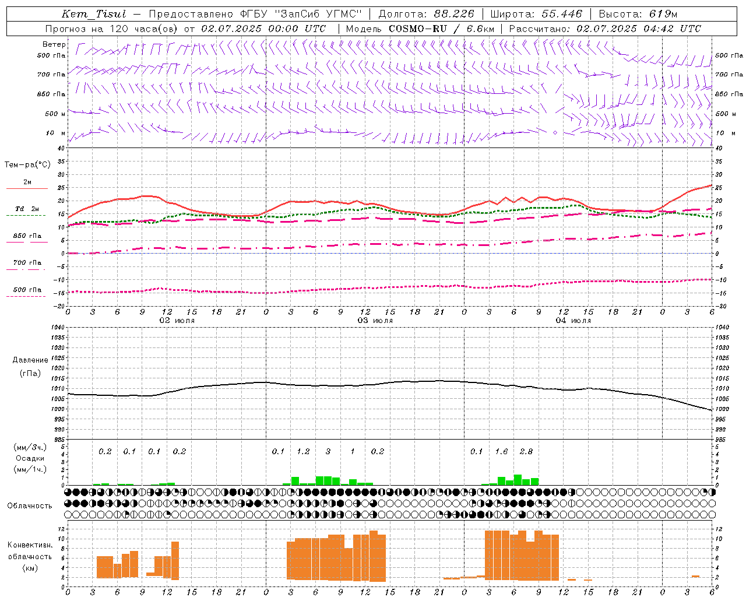Click the (гПа) unit label under Давление
746x597 pixels.
[x=30, y=373]
